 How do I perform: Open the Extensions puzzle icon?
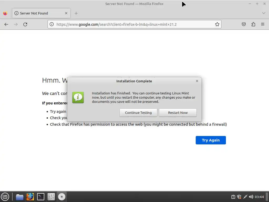(x=254, y=24)
